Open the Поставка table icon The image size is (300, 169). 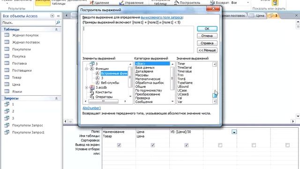7,63
